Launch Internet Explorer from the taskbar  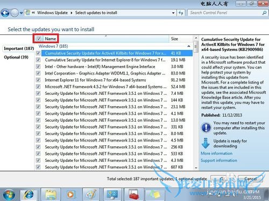(29, 195)
